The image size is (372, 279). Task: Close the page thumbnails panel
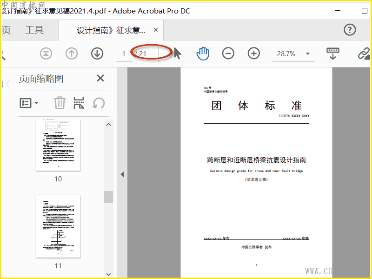click(100, 78)
